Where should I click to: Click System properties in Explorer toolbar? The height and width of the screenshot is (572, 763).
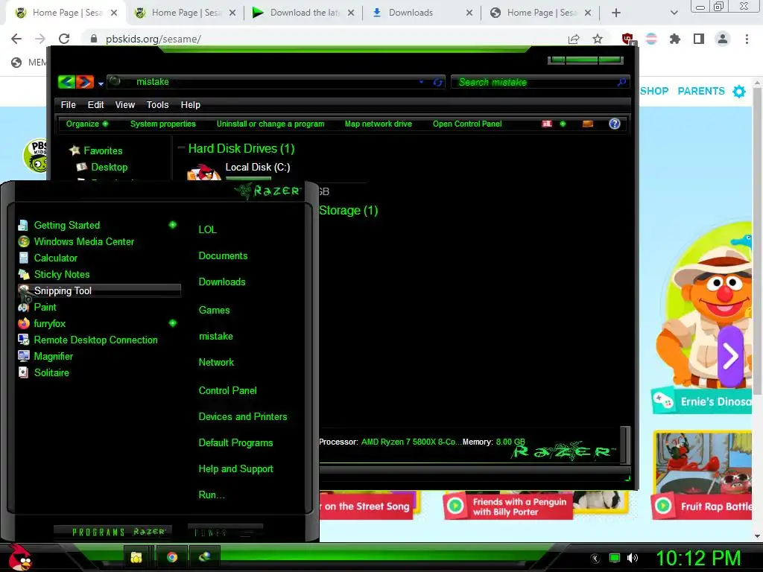162,124
